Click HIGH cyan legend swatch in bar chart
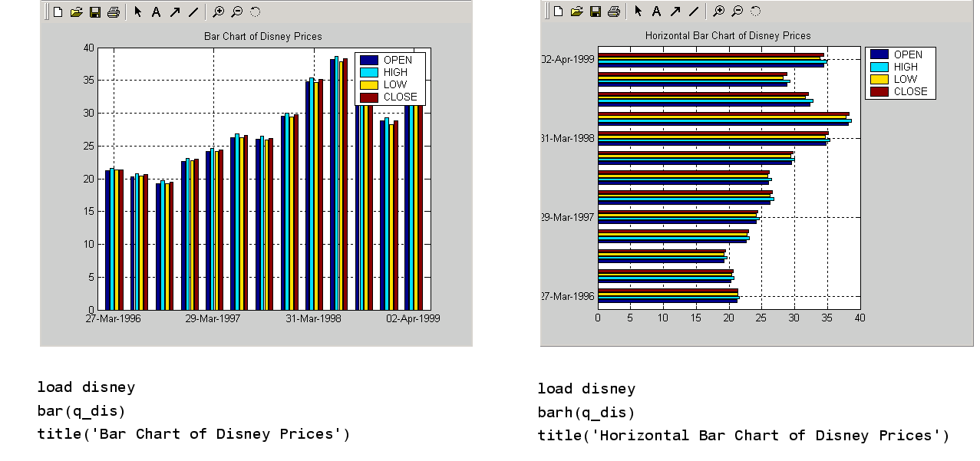 point(369,72)
